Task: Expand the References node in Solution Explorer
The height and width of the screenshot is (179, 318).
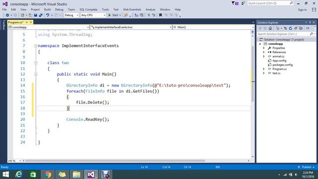Action: coord(264,52)
